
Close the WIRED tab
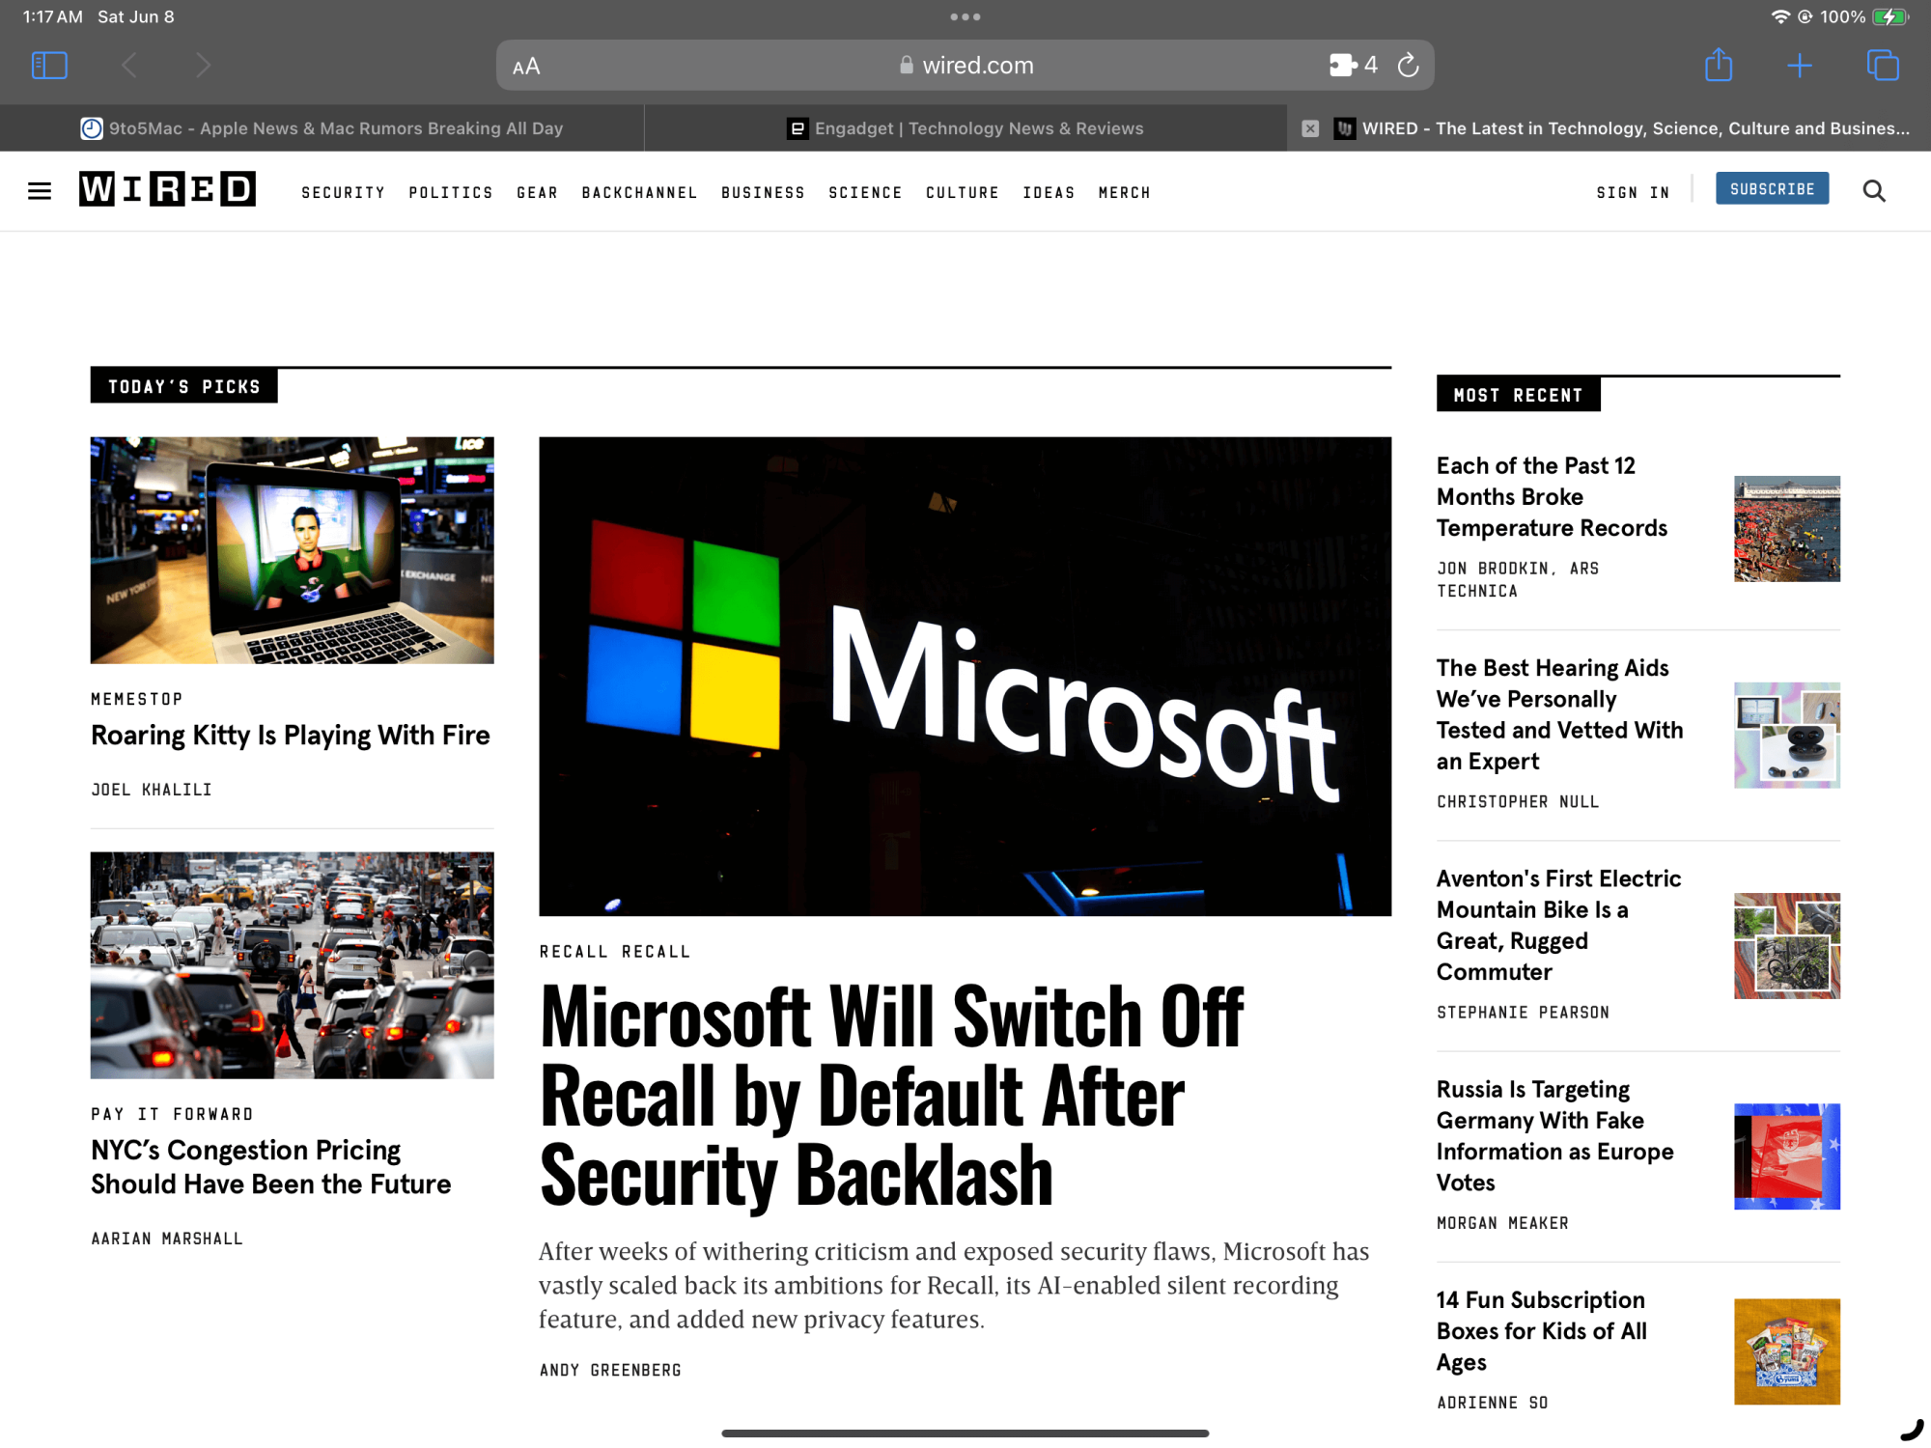[1309, 128]
